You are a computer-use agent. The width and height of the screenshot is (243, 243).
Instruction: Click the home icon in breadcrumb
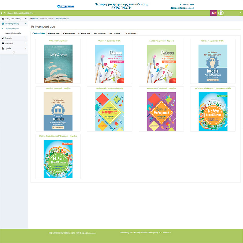[x=32, y=19]
